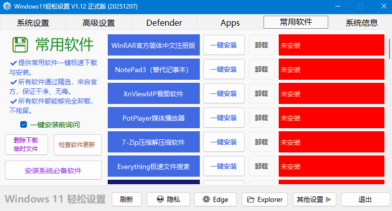Switch to the Apps tab
392x211 pixels.
pos(230,23)
